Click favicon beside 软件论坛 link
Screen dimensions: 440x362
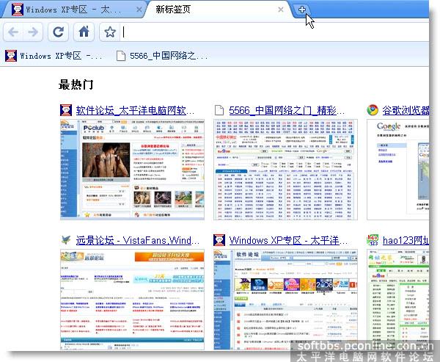[66, 110]
